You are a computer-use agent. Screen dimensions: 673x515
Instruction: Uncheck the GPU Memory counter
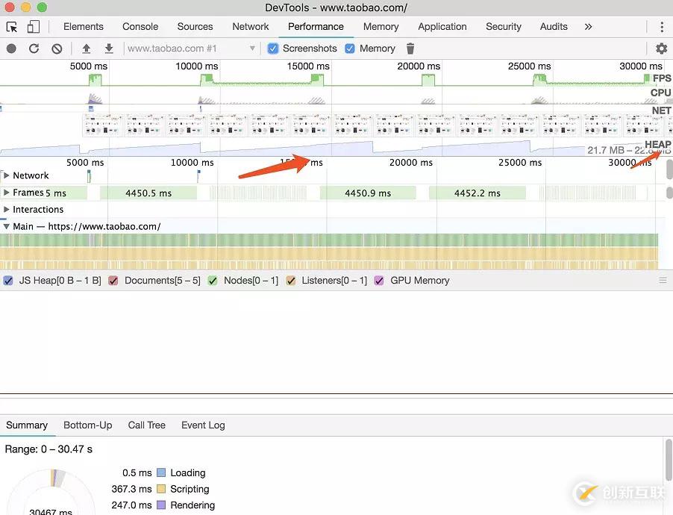click(379, 281)
